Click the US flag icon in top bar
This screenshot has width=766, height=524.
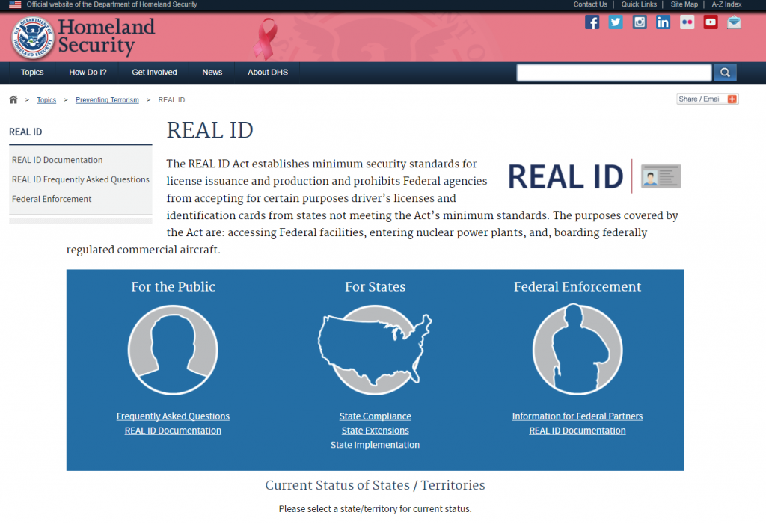(15, 5)
